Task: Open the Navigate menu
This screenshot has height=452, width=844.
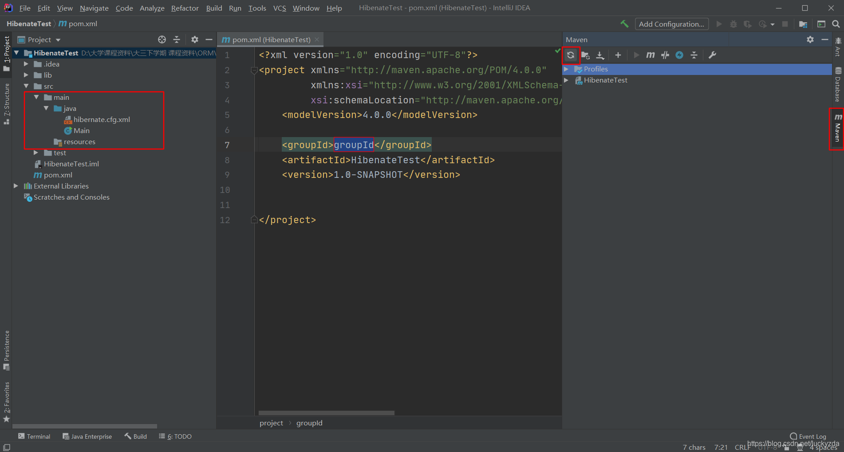Action: (94, 8)
